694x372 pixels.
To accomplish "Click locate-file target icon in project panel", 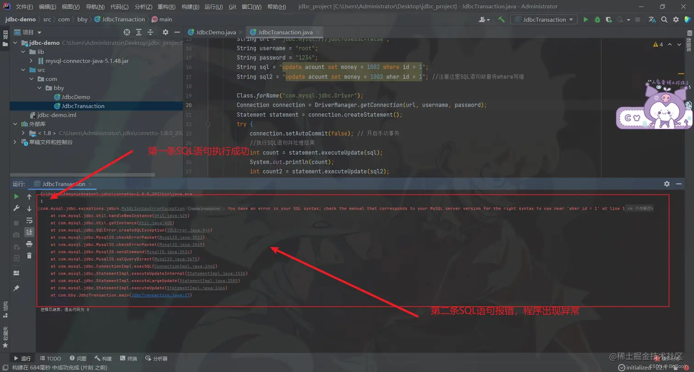I will [127, 32].
